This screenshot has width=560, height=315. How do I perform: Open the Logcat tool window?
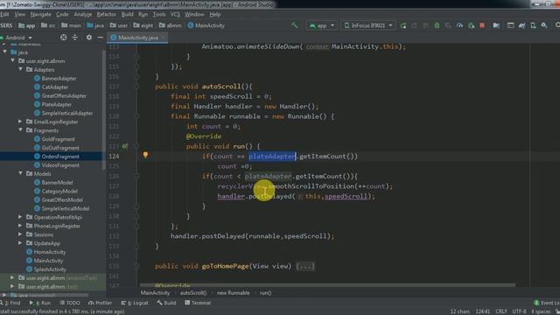click(x=135, y=303)
